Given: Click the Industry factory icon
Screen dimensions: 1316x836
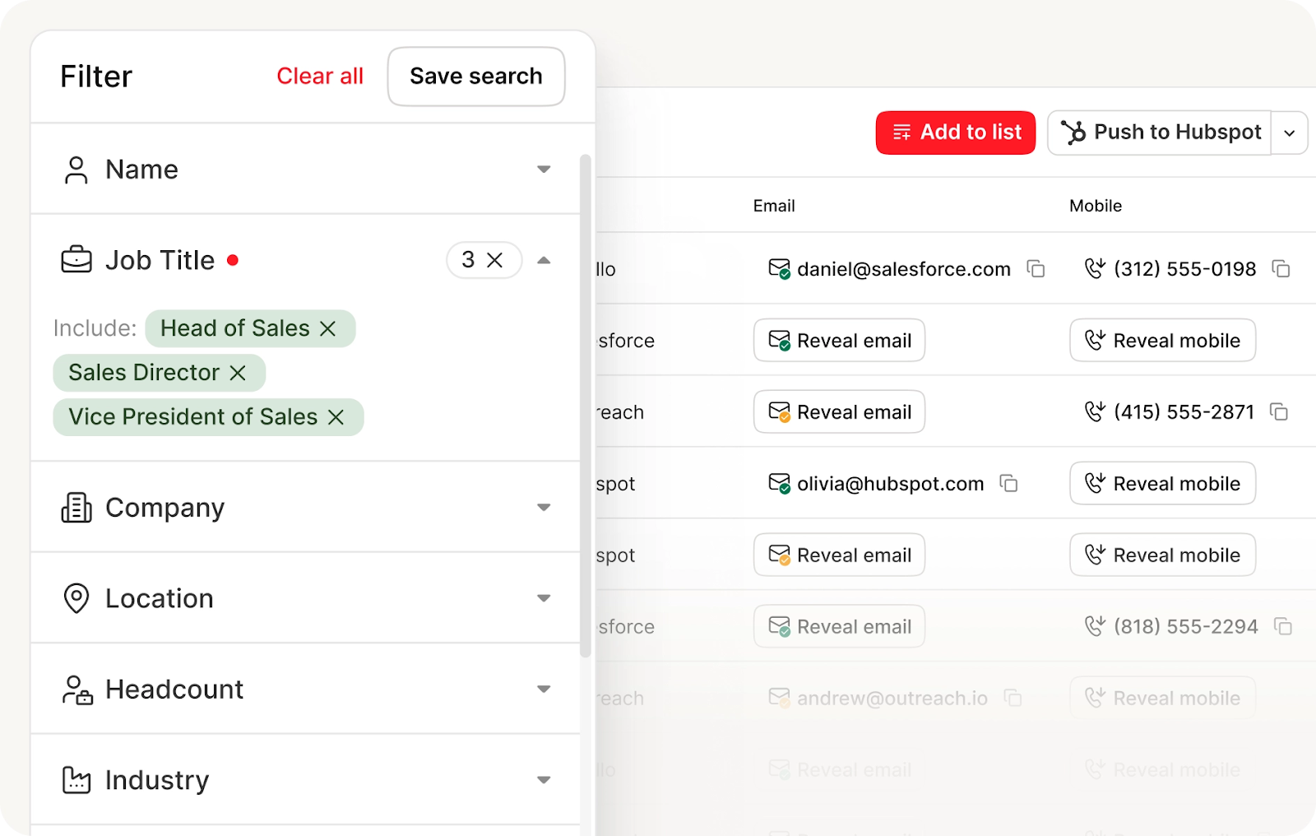Looking at the screenshot, I should point(76,780).
